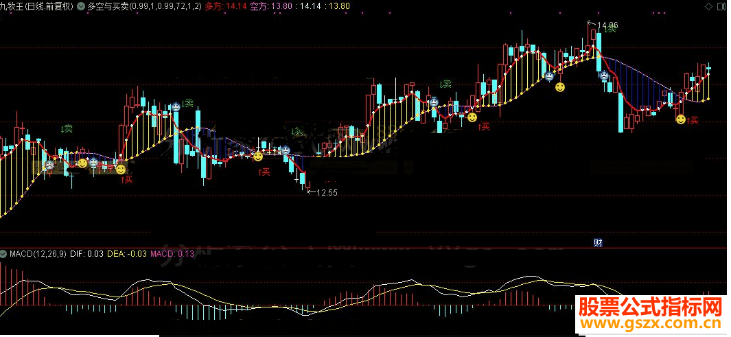Viewport: 731px width, 337px height.
Task: Click the sad face beside the 14.86 peak drop
Action: [604, 75]
